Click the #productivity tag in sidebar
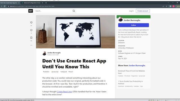Screen dimensions: 180x101 129,86
